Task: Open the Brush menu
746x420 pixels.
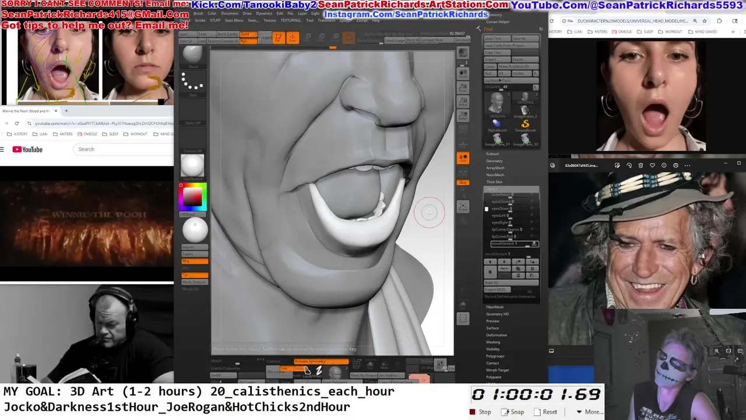Action: coord(198,13)
